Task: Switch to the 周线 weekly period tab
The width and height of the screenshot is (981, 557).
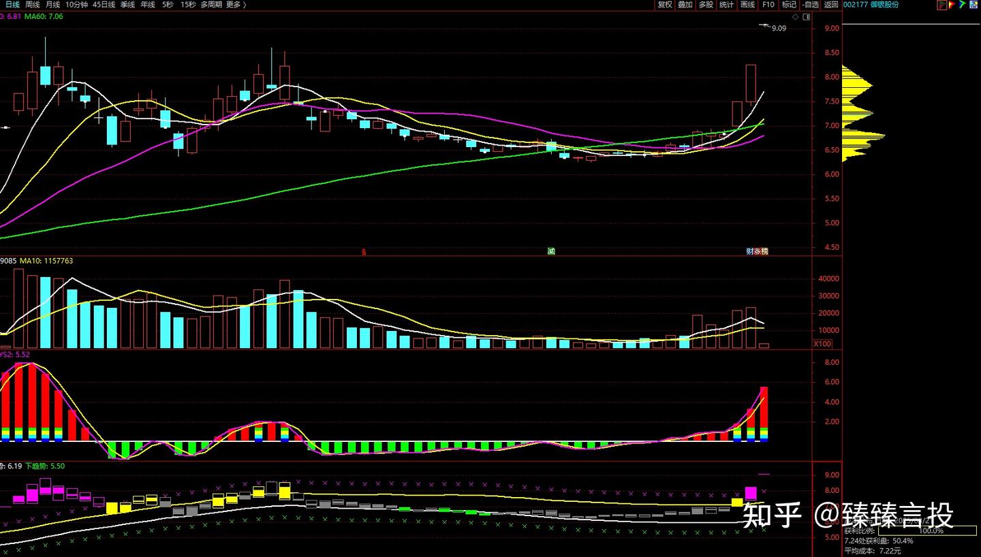Action: [32, 5]
